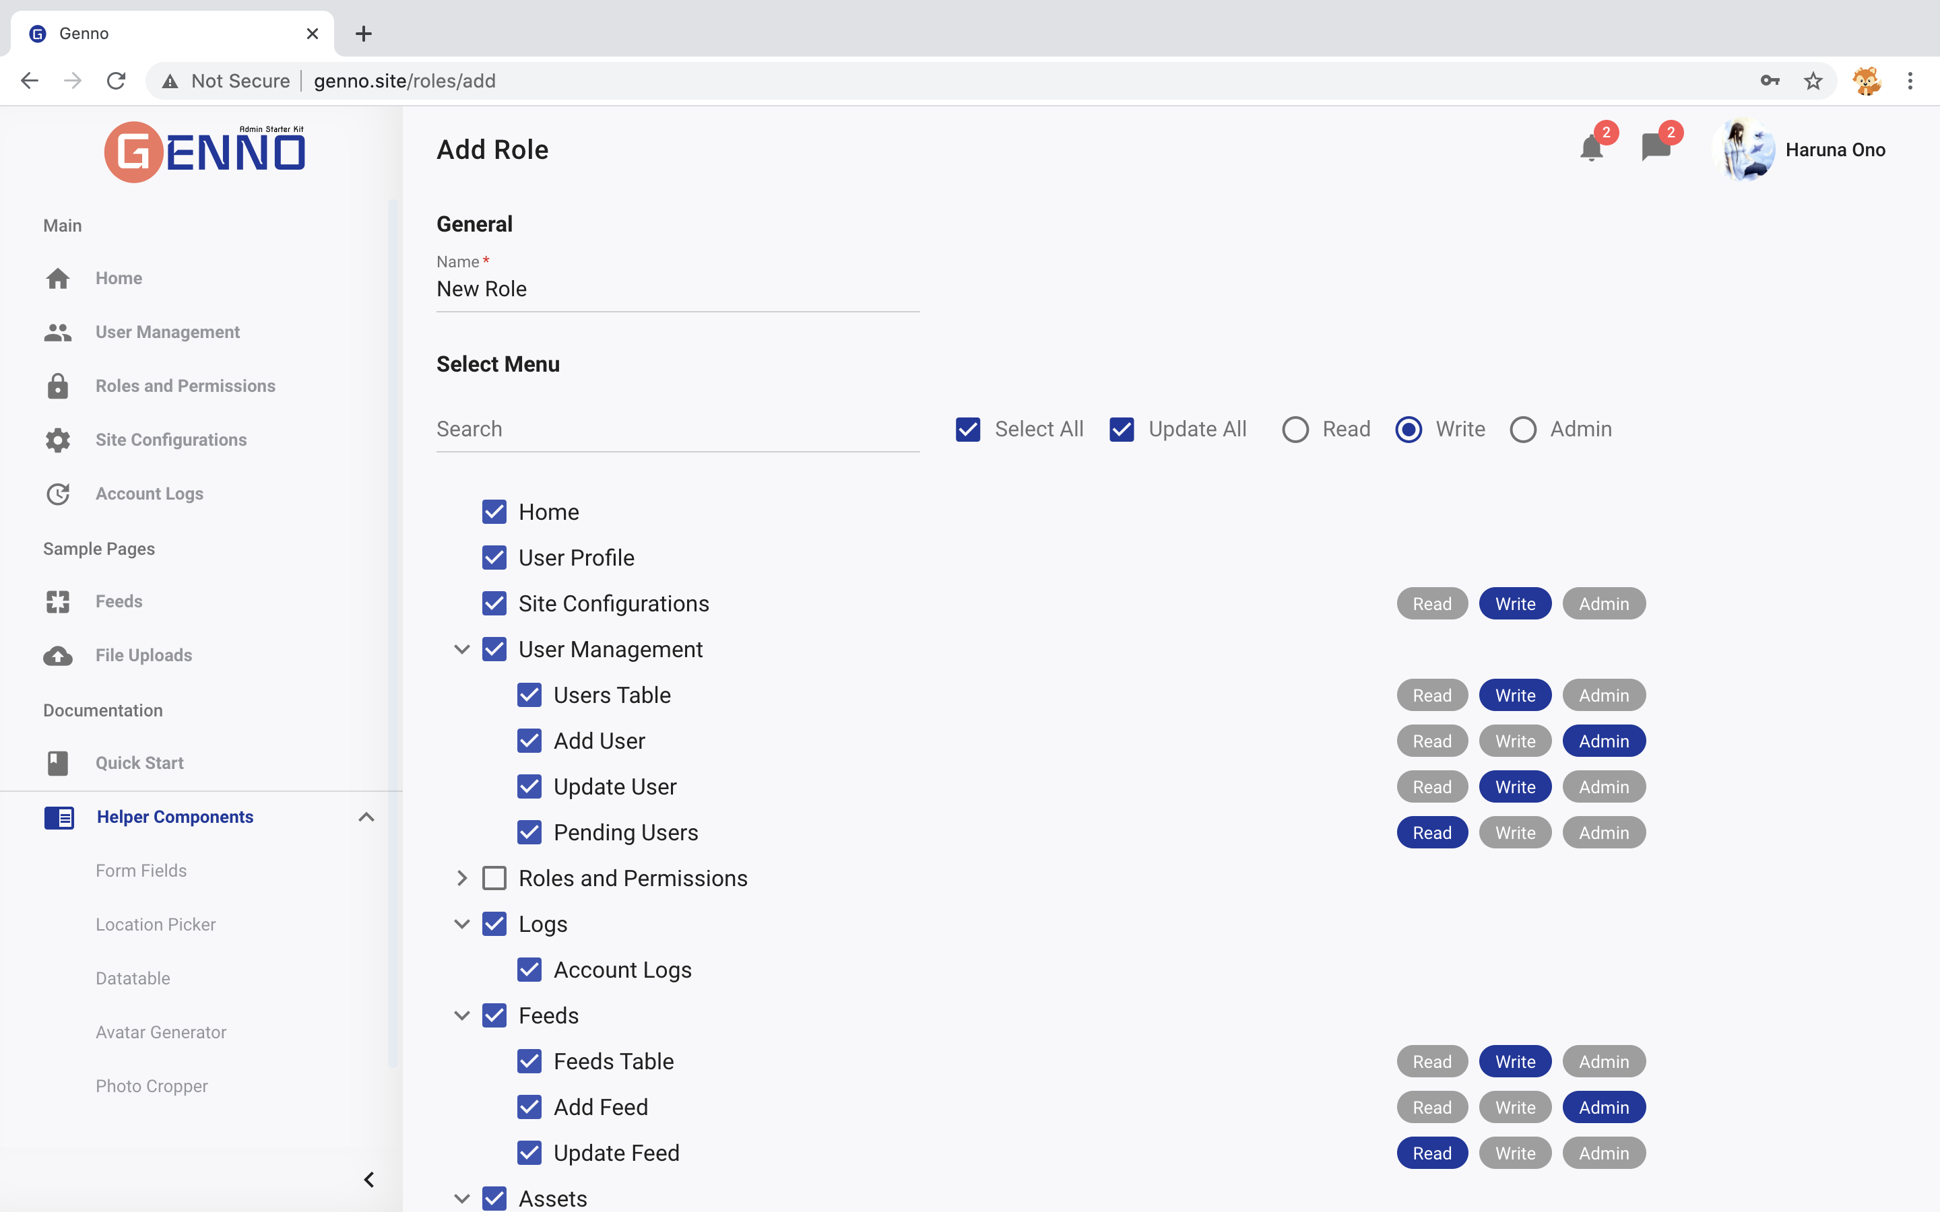
Task: Click the Home house icon in sidebar
Action: 58,278
